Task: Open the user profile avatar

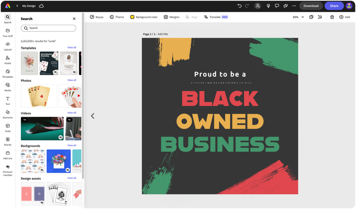Action: tap(349, 6)
